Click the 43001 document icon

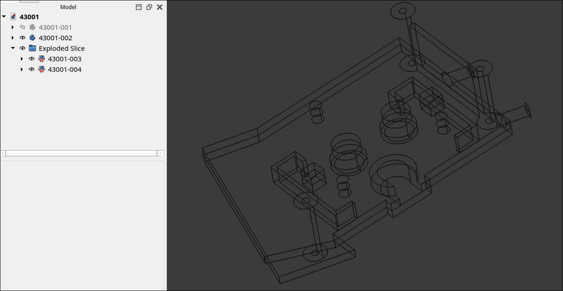pyautogui.click(x=13, y=17)
